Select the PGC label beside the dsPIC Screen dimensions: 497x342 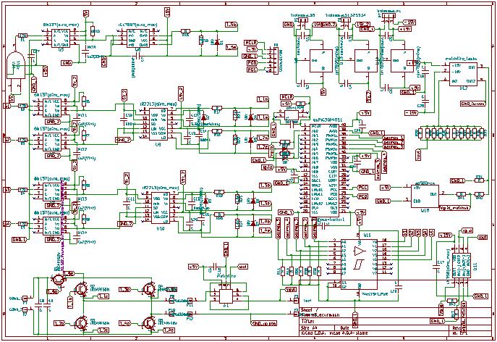tap(362, 188)
